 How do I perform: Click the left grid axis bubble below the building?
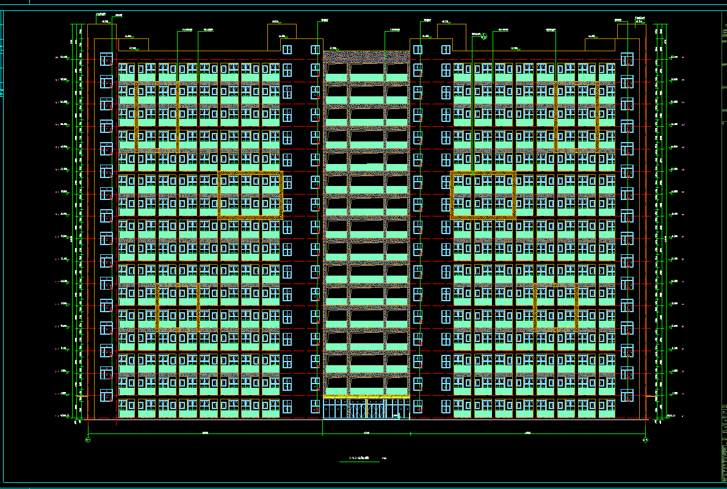88,440
